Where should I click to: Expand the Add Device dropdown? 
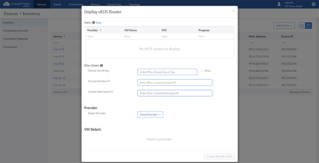coord(284,26)
